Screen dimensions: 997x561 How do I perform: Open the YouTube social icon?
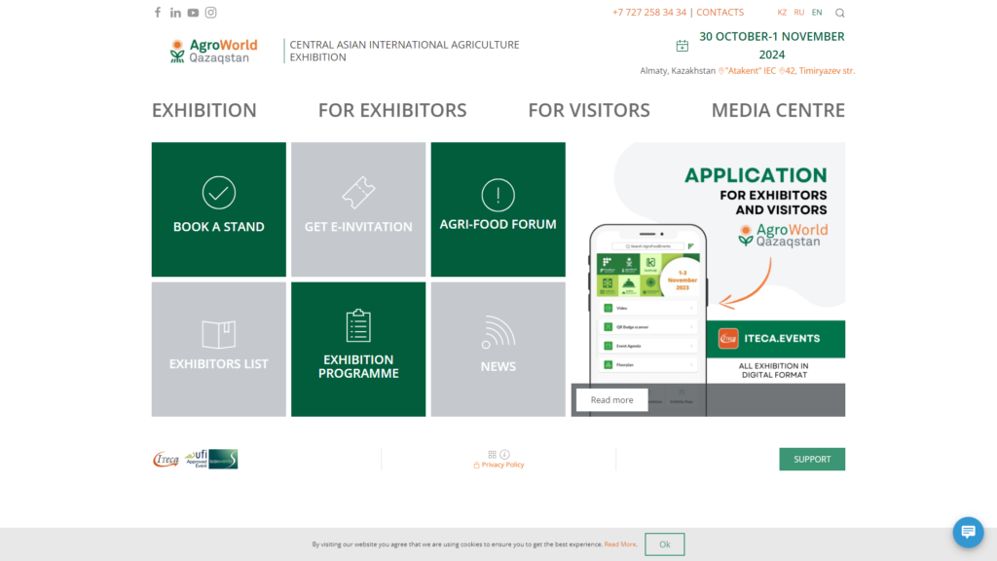coord(194,13)
